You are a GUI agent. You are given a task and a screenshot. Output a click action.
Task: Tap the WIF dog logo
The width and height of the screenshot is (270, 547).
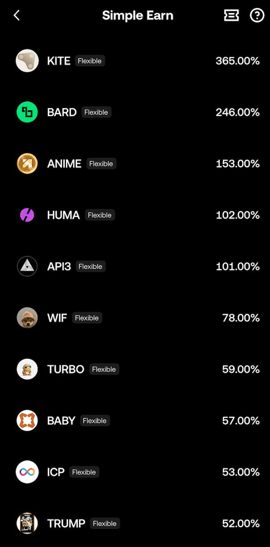point(27,317)
